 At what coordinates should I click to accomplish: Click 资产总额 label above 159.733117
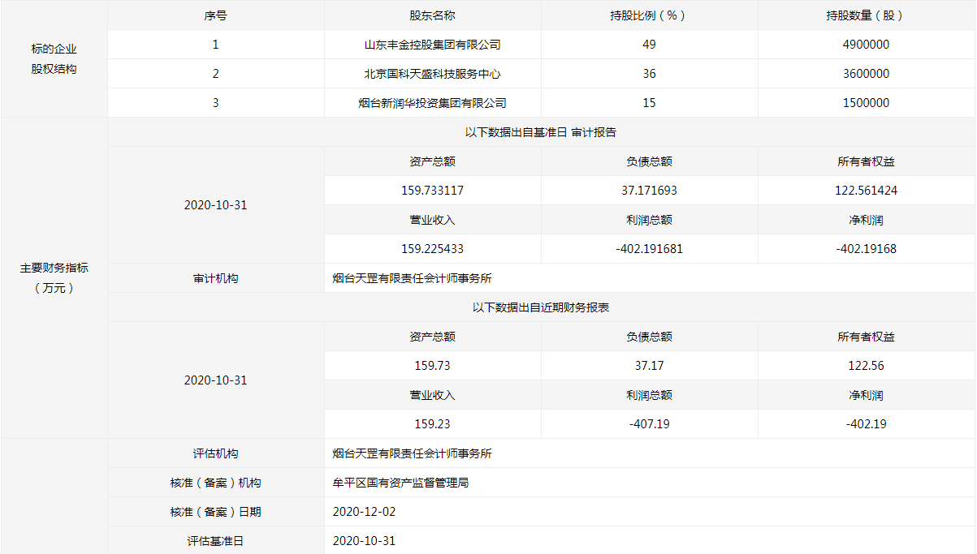pyautogui.click(x=432, y=161)
